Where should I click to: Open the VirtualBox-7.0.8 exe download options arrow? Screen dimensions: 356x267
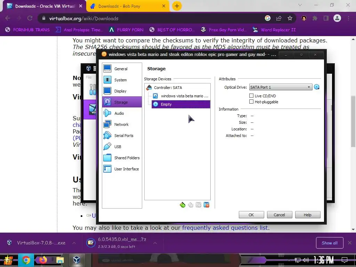point(74,243)
